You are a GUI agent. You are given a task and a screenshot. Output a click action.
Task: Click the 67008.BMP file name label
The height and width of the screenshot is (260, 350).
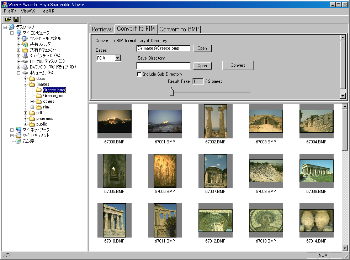click(x=266, y=192)
